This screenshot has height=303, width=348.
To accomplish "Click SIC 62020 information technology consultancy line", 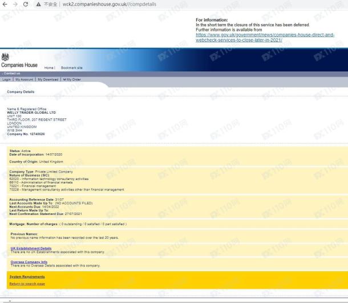I will pos(49,179).
